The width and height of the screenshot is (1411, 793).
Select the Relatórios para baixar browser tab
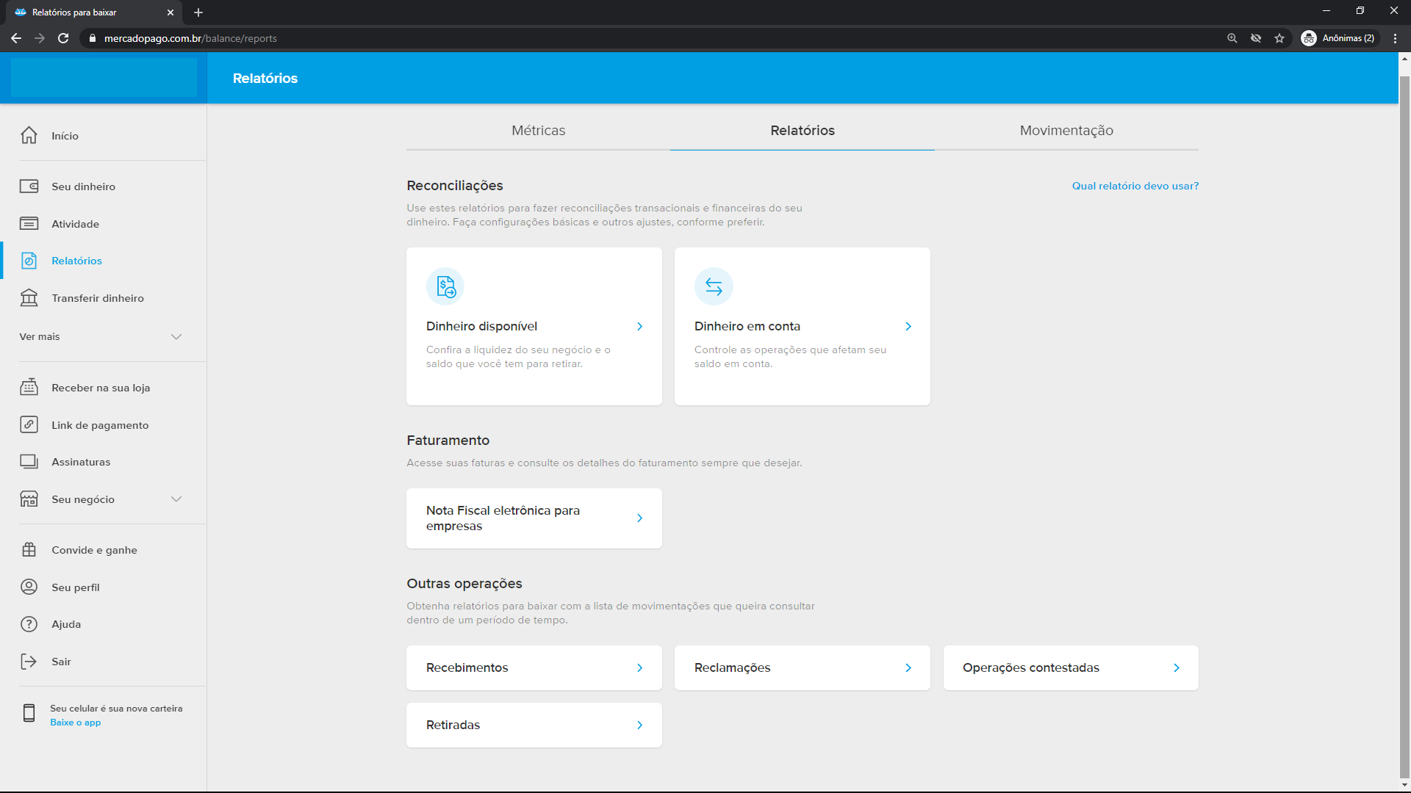(94, 12)
